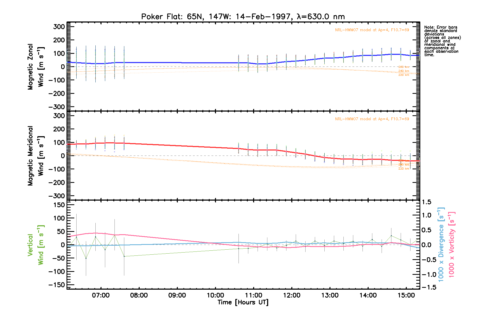The image size is (477, 318).
Task: Click the green Vertical Wind axis label
Action: 36,245
